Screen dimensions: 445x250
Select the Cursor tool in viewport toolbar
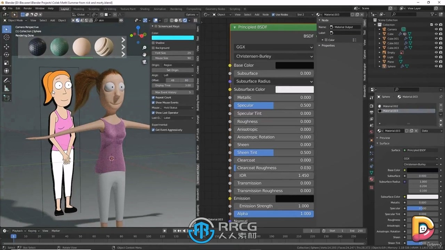click(7, 37)
